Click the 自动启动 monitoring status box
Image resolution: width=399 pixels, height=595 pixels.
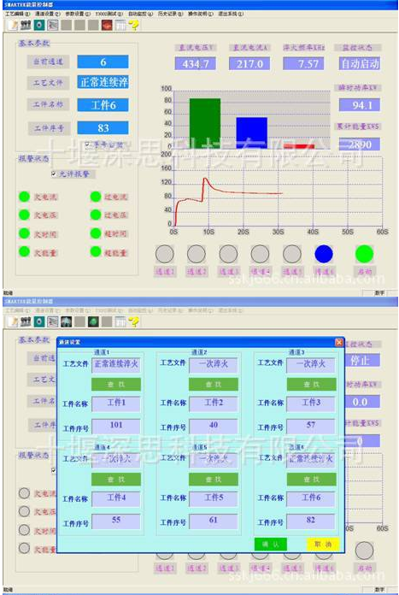pos(360,64)
